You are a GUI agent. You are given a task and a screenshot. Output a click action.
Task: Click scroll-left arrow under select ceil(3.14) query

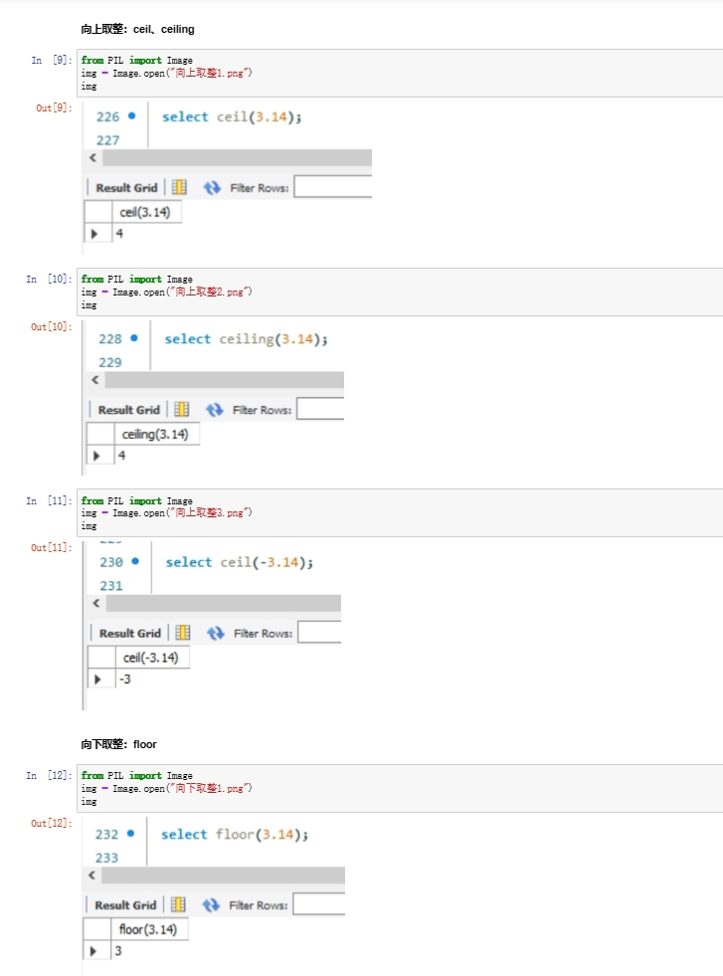coord(93,158)
